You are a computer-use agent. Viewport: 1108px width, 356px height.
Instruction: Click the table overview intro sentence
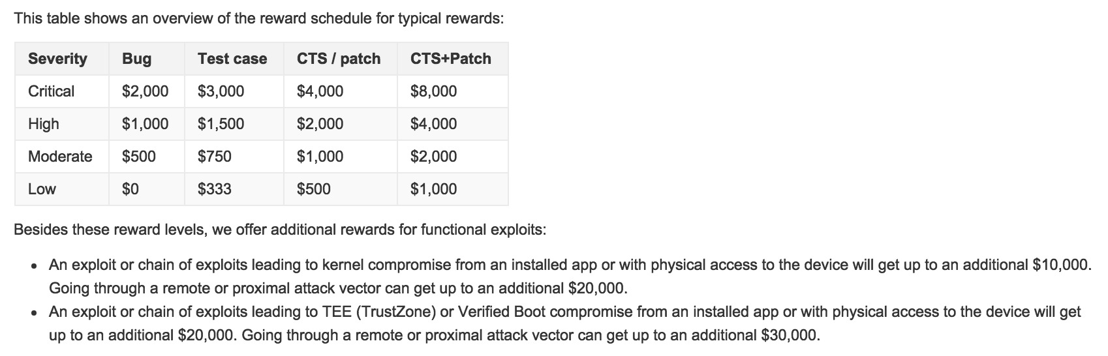(x=258, y=18)
